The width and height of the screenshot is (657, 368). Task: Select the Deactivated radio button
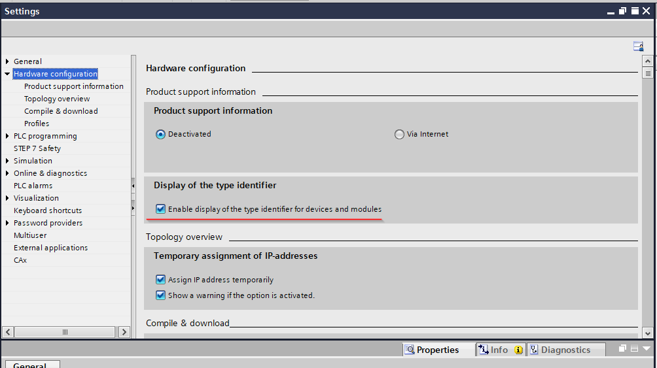pyautogui.click(x=160, y=134)
